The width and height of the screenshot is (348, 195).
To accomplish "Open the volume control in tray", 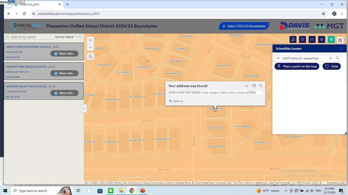I will click(x=312, y=191).
